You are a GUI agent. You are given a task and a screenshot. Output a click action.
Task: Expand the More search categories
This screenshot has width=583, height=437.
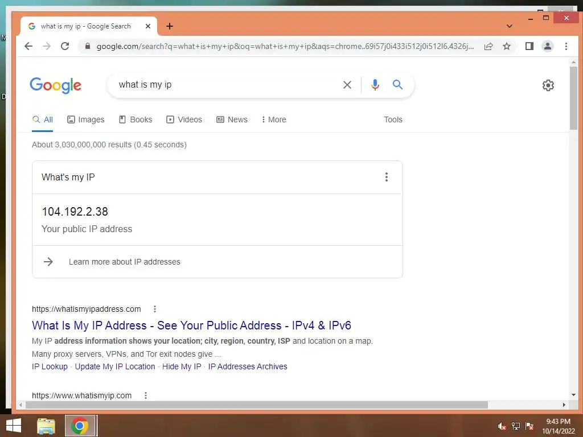[274, 119]
